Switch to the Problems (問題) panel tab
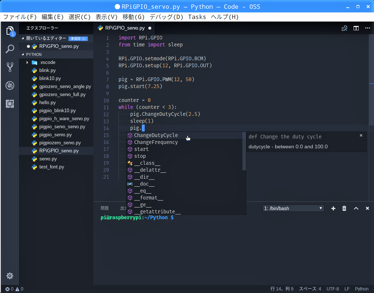 pyautogui.click(x=105, y=208)
